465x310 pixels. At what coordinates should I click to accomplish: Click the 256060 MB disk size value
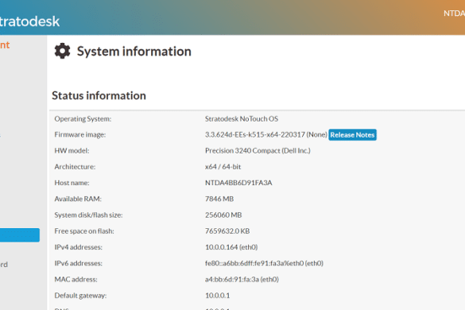223,215
